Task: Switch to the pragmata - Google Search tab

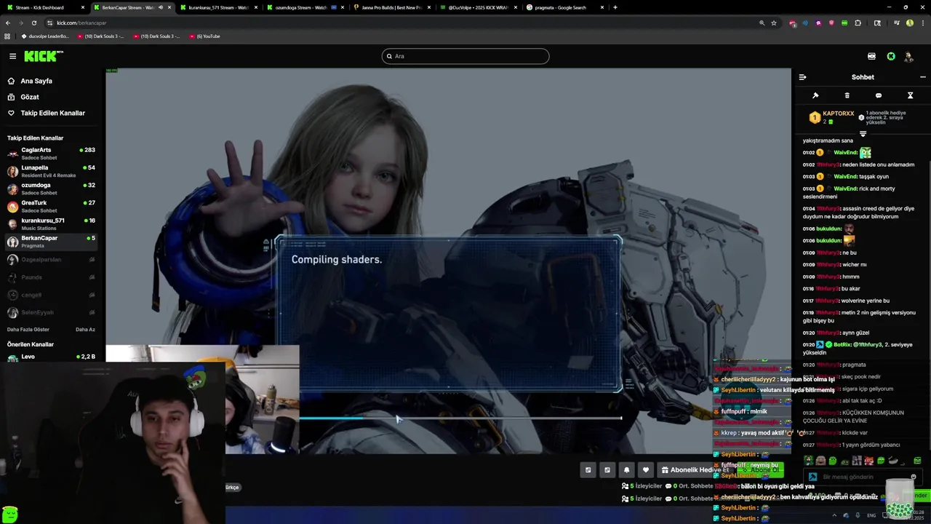Action: tap(565, 7)
